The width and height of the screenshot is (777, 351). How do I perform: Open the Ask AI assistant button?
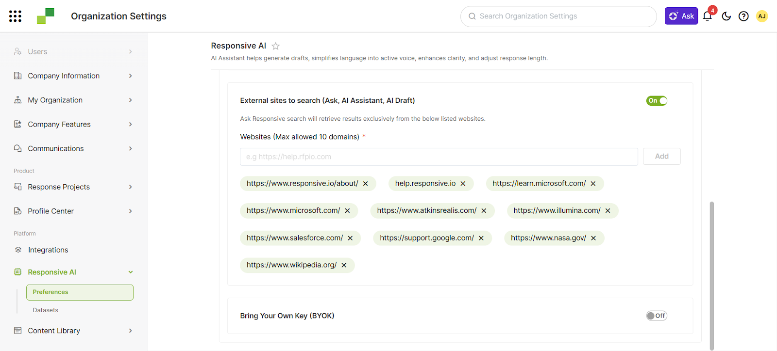(x=681, y=16)
